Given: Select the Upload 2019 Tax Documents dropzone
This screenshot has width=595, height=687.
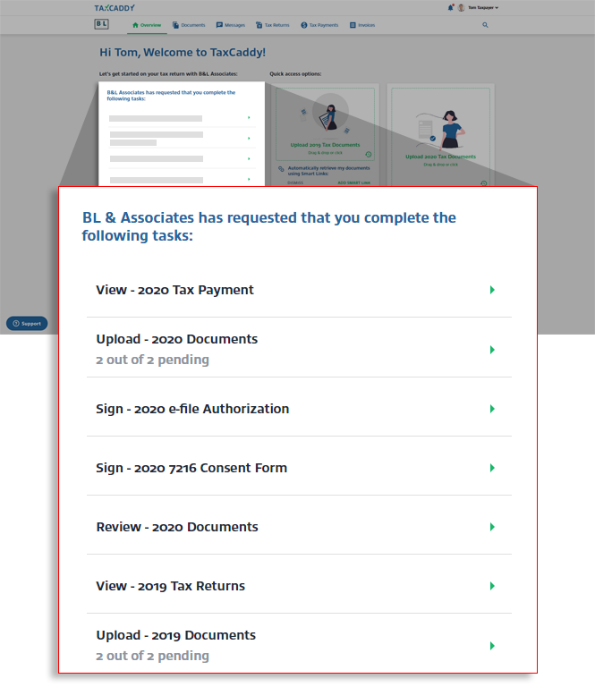Looking at the screenshot, I should click(x=325, y=124).
